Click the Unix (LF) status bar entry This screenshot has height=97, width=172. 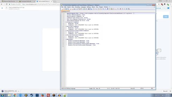click(x=132, y=88)
